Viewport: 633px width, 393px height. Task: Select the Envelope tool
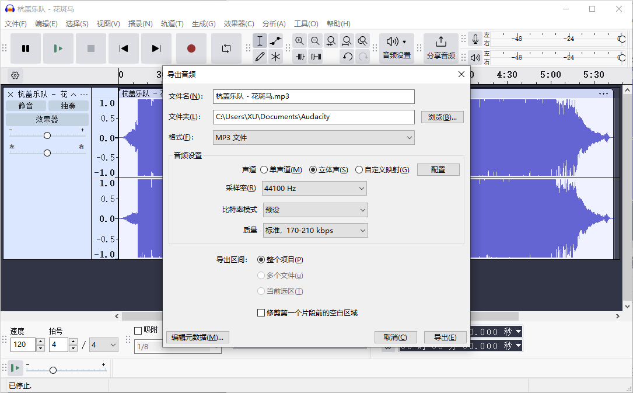point(276,41)
